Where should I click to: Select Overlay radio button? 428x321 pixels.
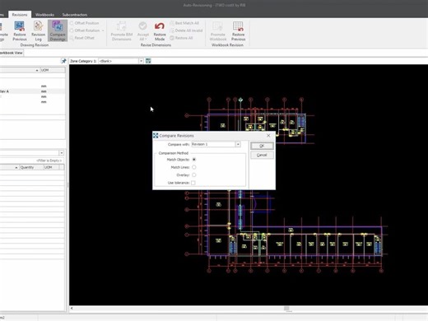coord(194,174)
